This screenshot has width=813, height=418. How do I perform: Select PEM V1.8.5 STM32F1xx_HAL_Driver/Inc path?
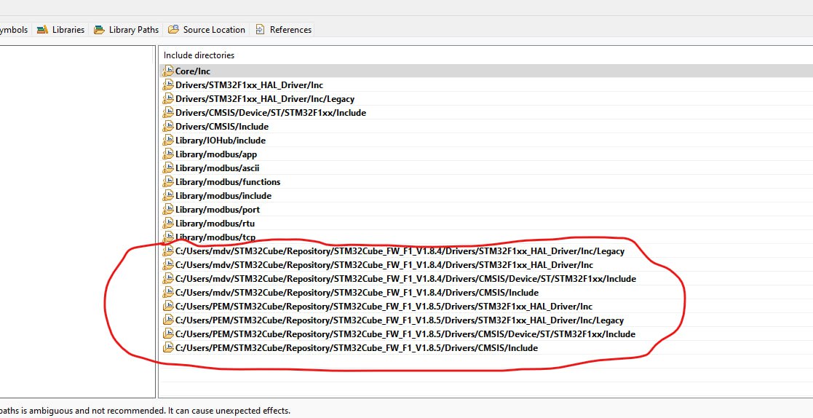point(486,306)
